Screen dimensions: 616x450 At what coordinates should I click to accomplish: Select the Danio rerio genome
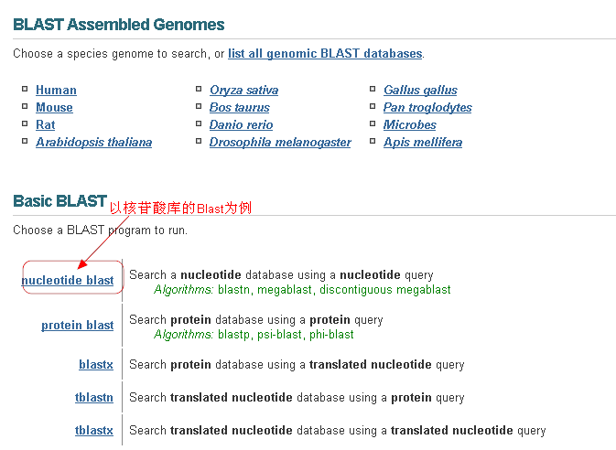tap(241, 125)
